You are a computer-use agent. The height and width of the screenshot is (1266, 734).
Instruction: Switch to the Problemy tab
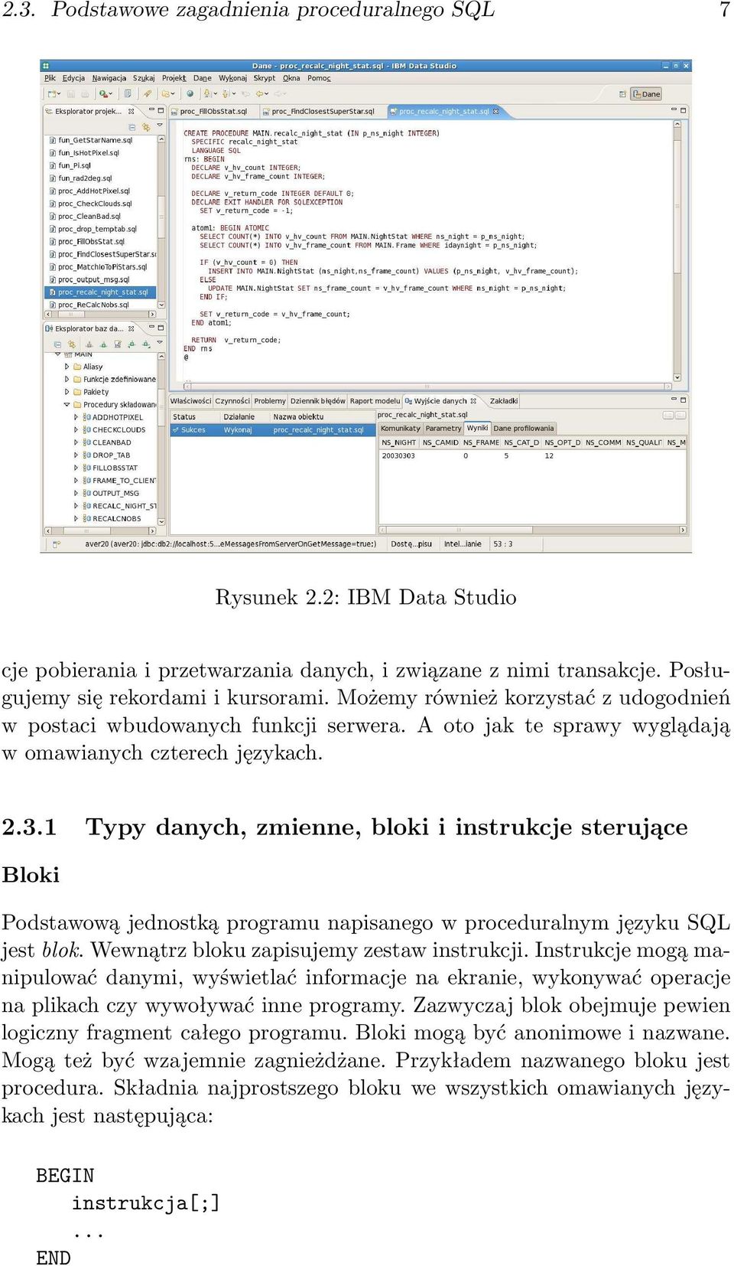270,401
